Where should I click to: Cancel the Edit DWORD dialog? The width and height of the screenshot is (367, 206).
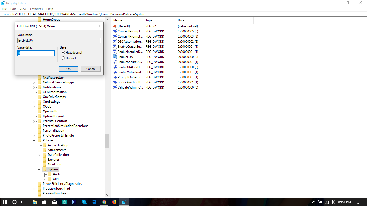(91, 69)
